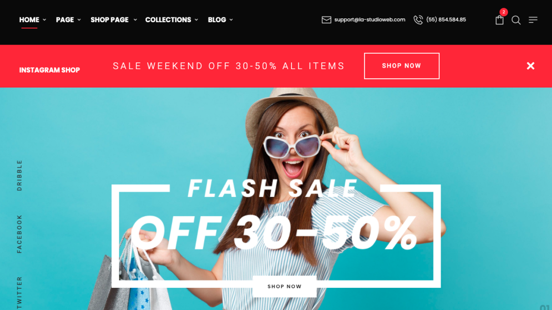552x310 pixels.
Task: Expand the Collections dropdown arrow
Action: (x=197, y=20)
